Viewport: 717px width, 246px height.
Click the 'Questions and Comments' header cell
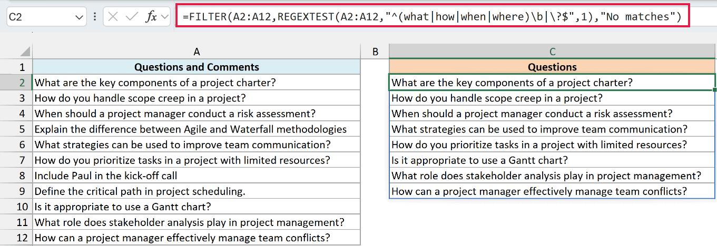pos(197,67)
